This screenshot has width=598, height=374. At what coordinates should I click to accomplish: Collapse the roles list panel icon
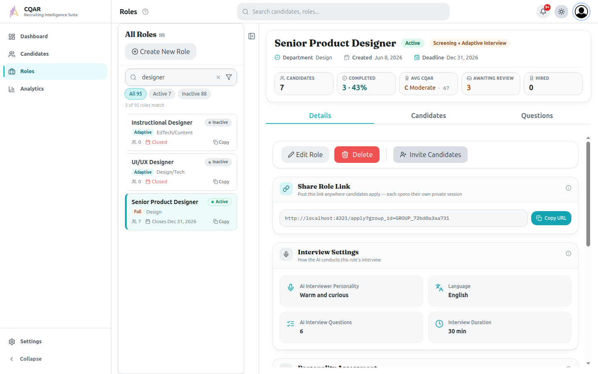252,36
